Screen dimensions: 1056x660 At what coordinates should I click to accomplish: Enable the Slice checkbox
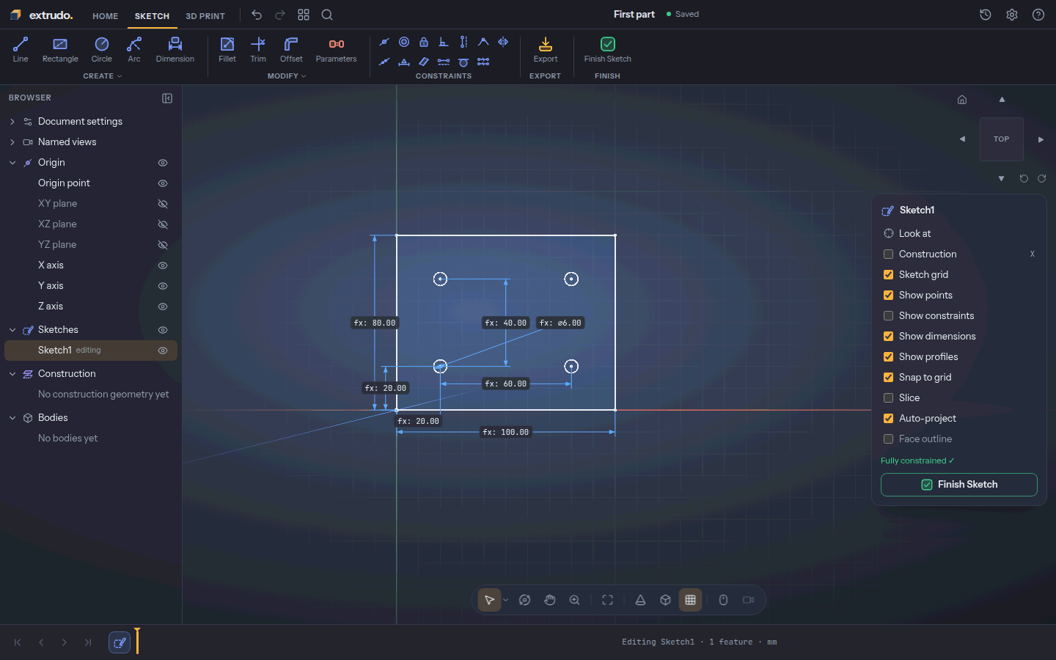[x=888, y=398]
